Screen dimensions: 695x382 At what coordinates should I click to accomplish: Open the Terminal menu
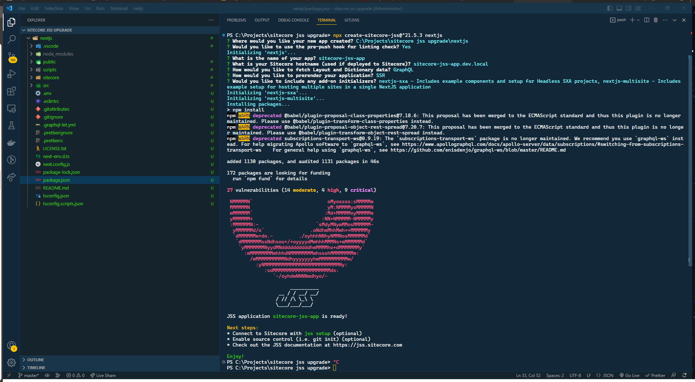pos(118,8)
